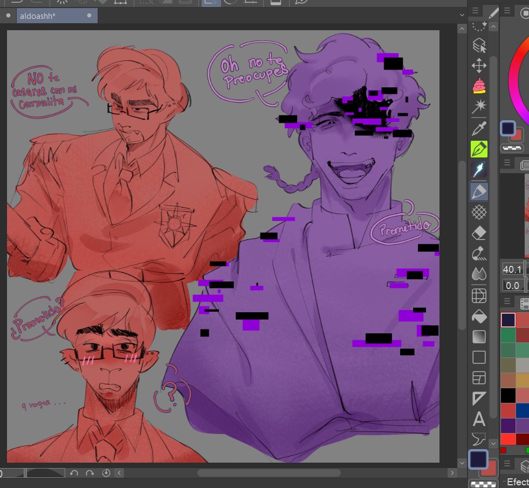The width and height of the screenshot is (529, 488).
Task: Select the pink swirl custom sub tool
Action: tap(479, 86)
